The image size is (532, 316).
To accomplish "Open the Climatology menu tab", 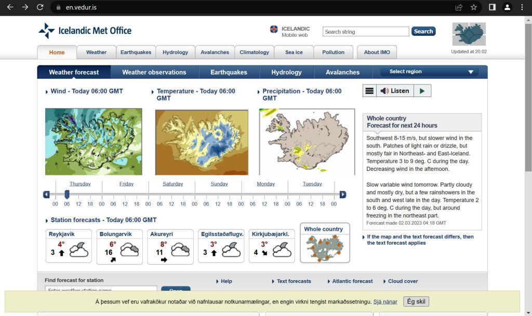I will (254, 52).
